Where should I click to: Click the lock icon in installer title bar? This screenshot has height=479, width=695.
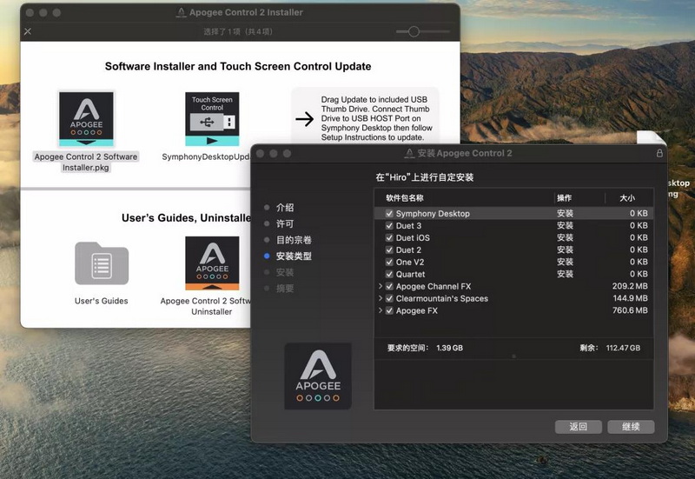tap(659, 153)
